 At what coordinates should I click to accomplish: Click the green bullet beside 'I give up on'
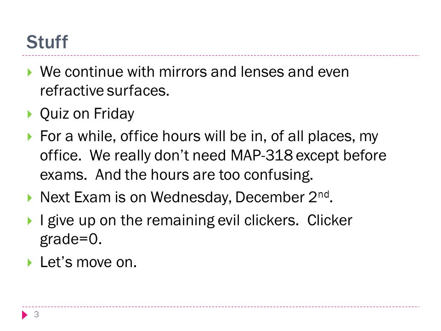click(29, 221)
